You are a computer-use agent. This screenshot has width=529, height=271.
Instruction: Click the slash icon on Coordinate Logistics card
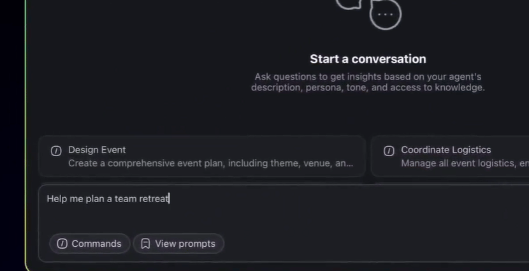389,150
